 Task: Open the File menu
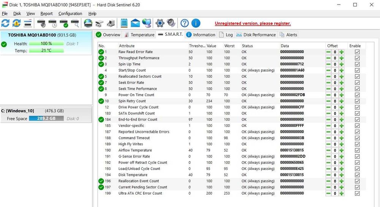(x=5, y=14)
